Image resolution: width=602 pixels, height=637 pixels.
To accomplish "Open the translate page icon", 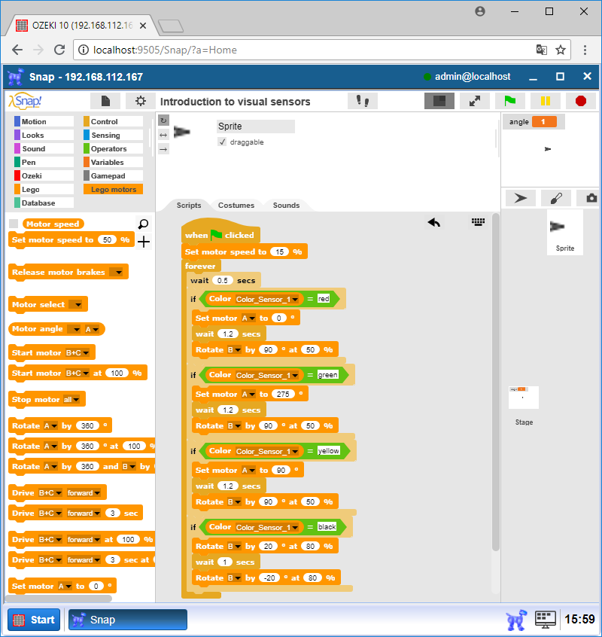I will [541, 50].
